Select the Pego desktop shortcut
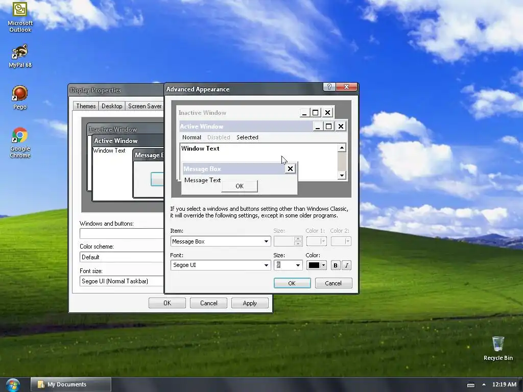Screen dimensions: 523x392 point(20,97)
